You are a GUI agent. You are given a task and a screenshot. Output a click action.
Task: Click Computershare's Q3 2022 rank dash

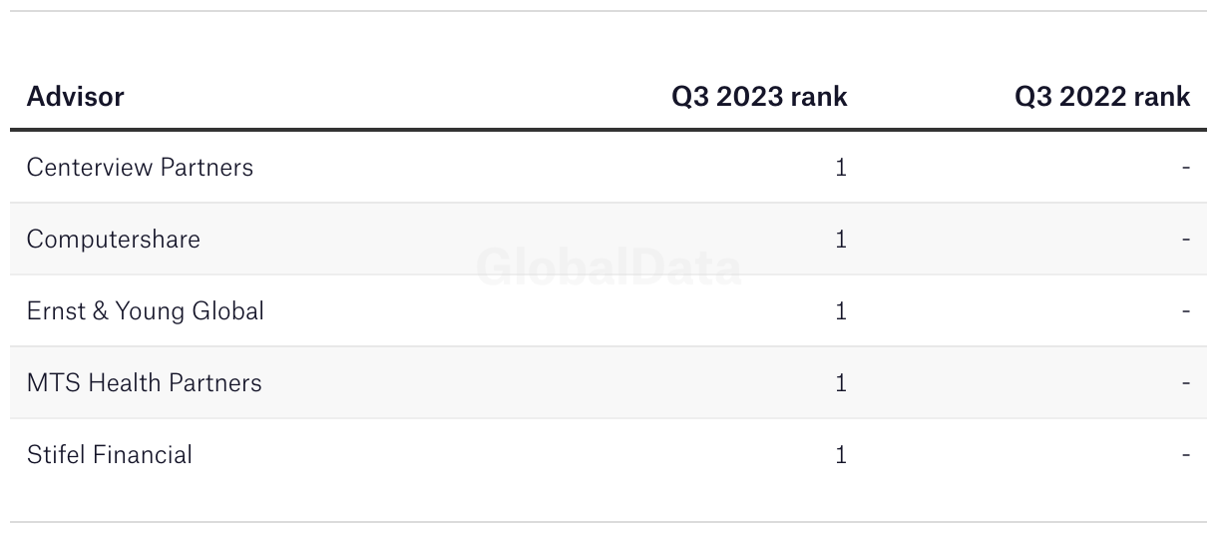(x=1186, y=240)
